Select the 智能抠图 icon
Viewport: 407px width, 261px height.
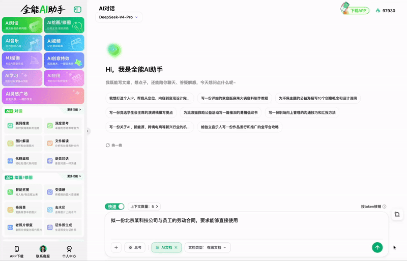(10, 192)
